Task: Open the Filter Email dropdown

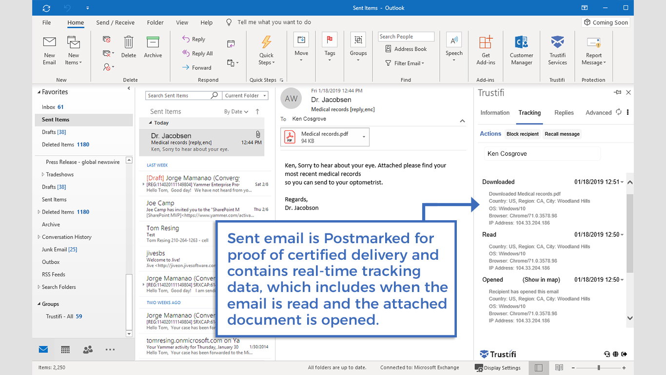Action: click(405, 63)
